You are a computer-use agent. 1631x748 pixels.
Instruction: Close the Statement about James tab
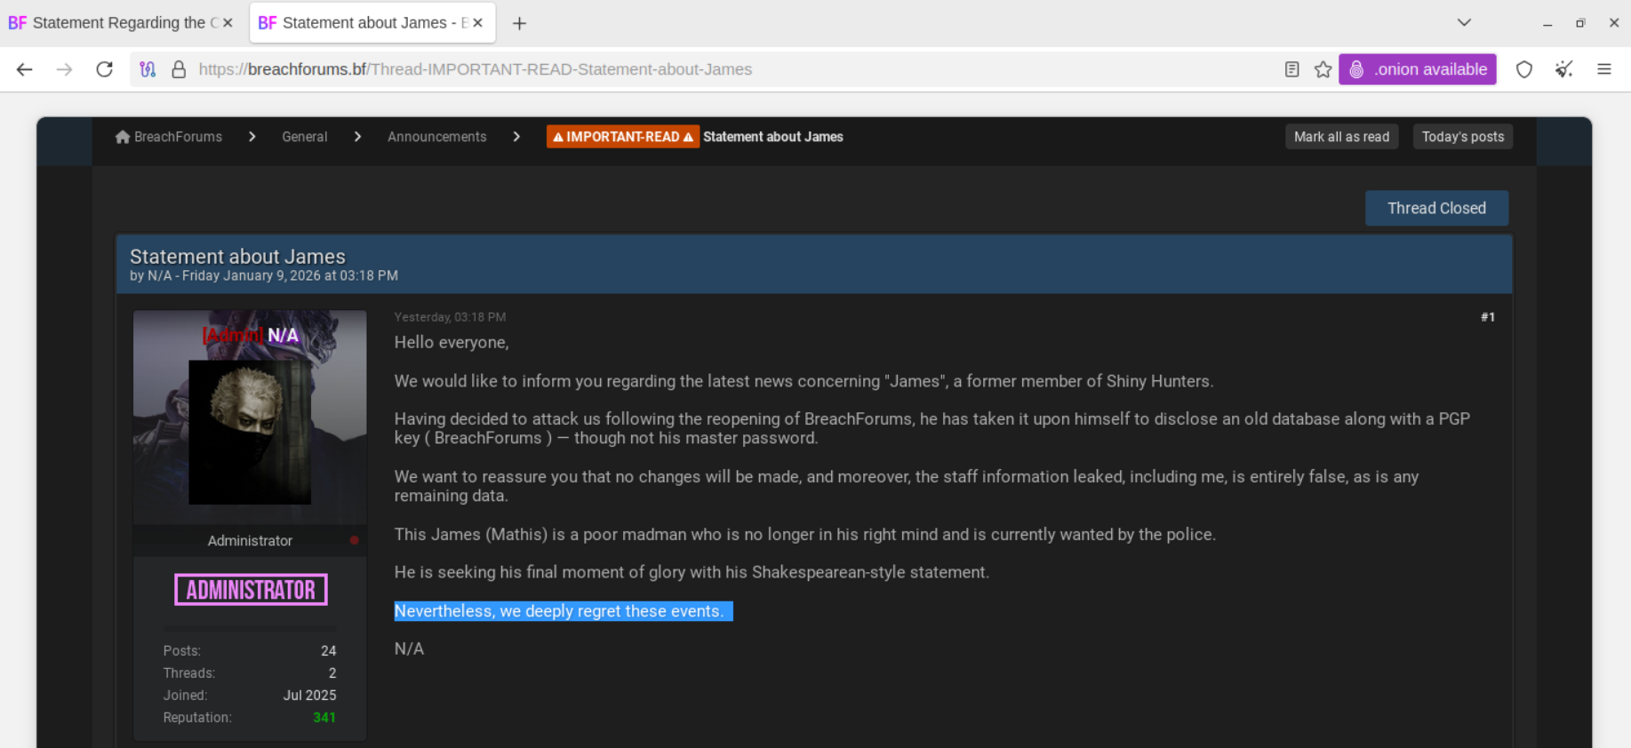[x=478, y=23]
